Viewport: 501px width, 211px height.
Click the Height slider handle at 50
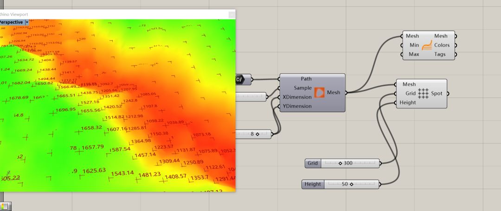click(351, 184)
